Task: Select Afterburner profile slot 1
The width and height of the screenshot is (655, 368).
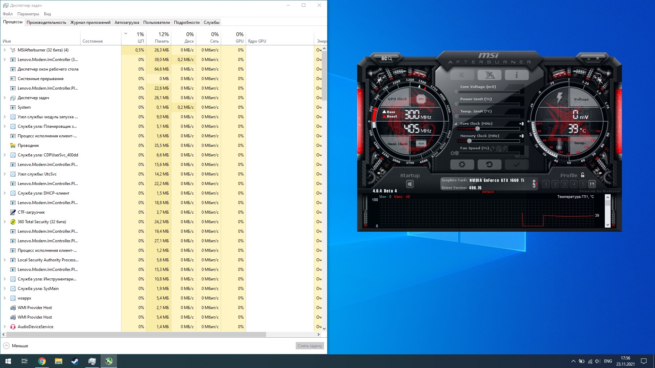Action: [x=546, y=184]
